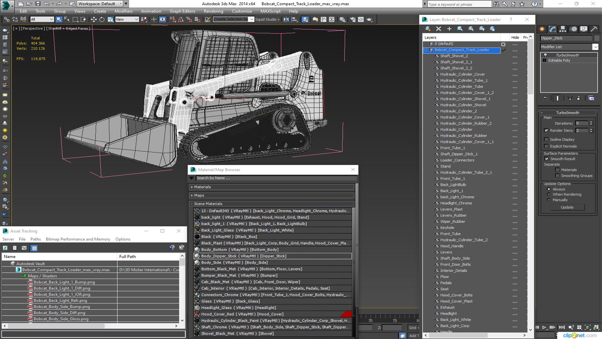Viewport: 602px width, 339px height.
Task: Open the Animation menu
Action: 151,11
